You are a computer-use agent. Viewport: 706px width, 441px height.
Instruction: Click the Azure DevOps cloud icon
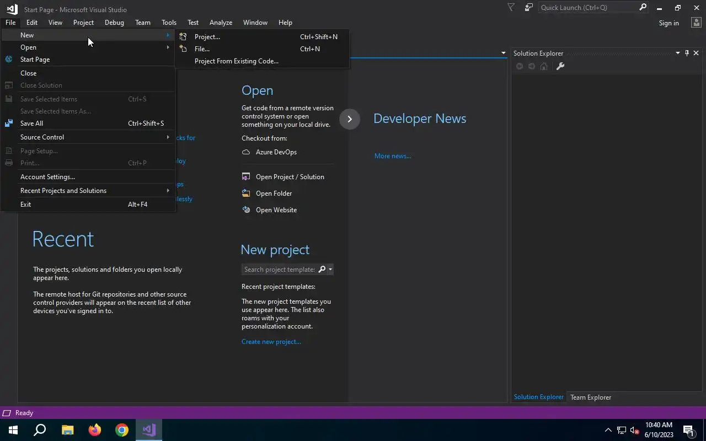[x=246, y=152]
